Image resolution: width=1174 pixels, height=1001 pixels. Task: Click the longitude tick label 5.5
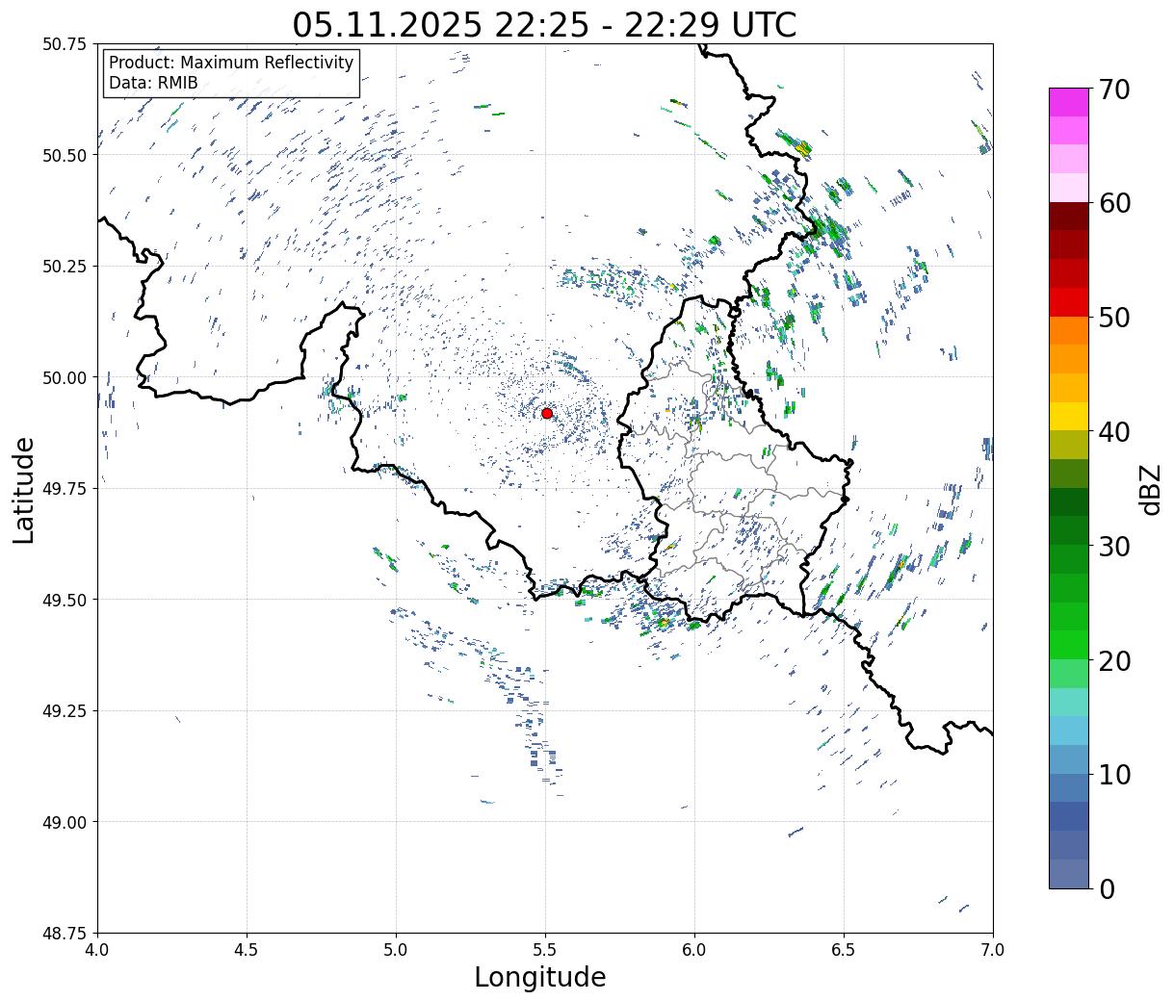[x=545, y=949]
